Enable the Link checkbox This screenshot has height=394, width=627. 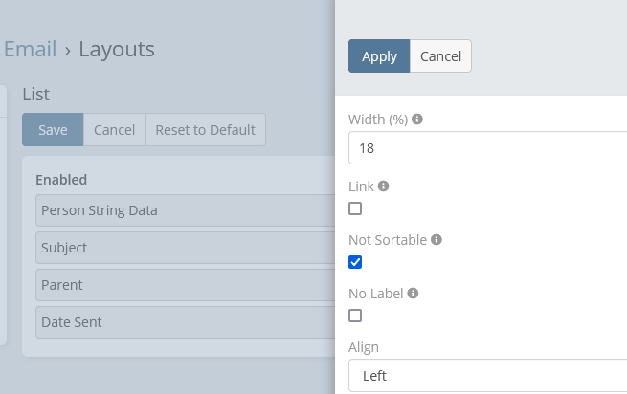click(x=355, y=208)
